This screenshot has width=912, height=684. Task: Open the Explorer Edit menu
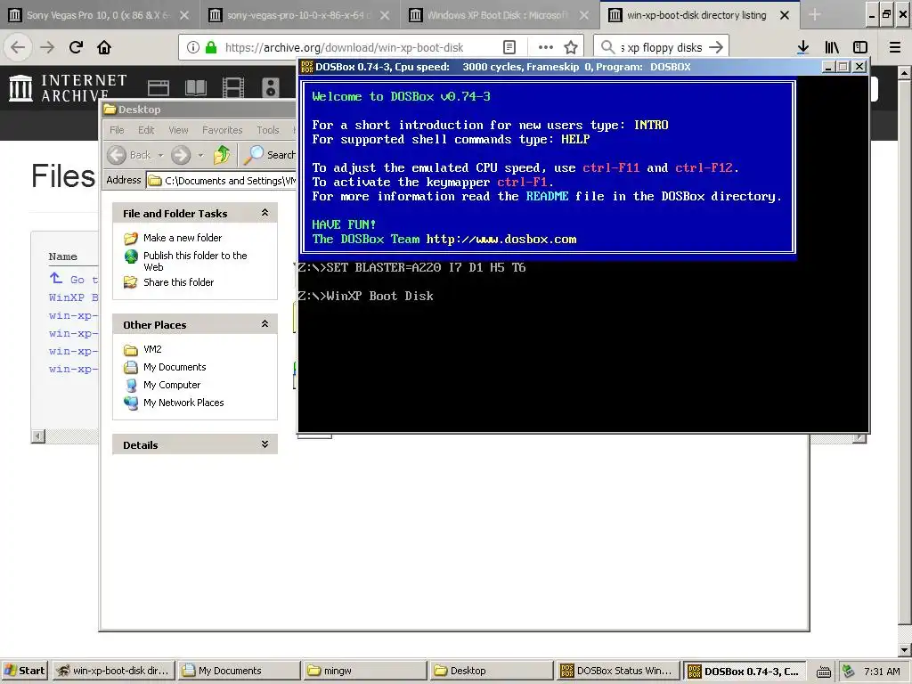coord(146,130)
